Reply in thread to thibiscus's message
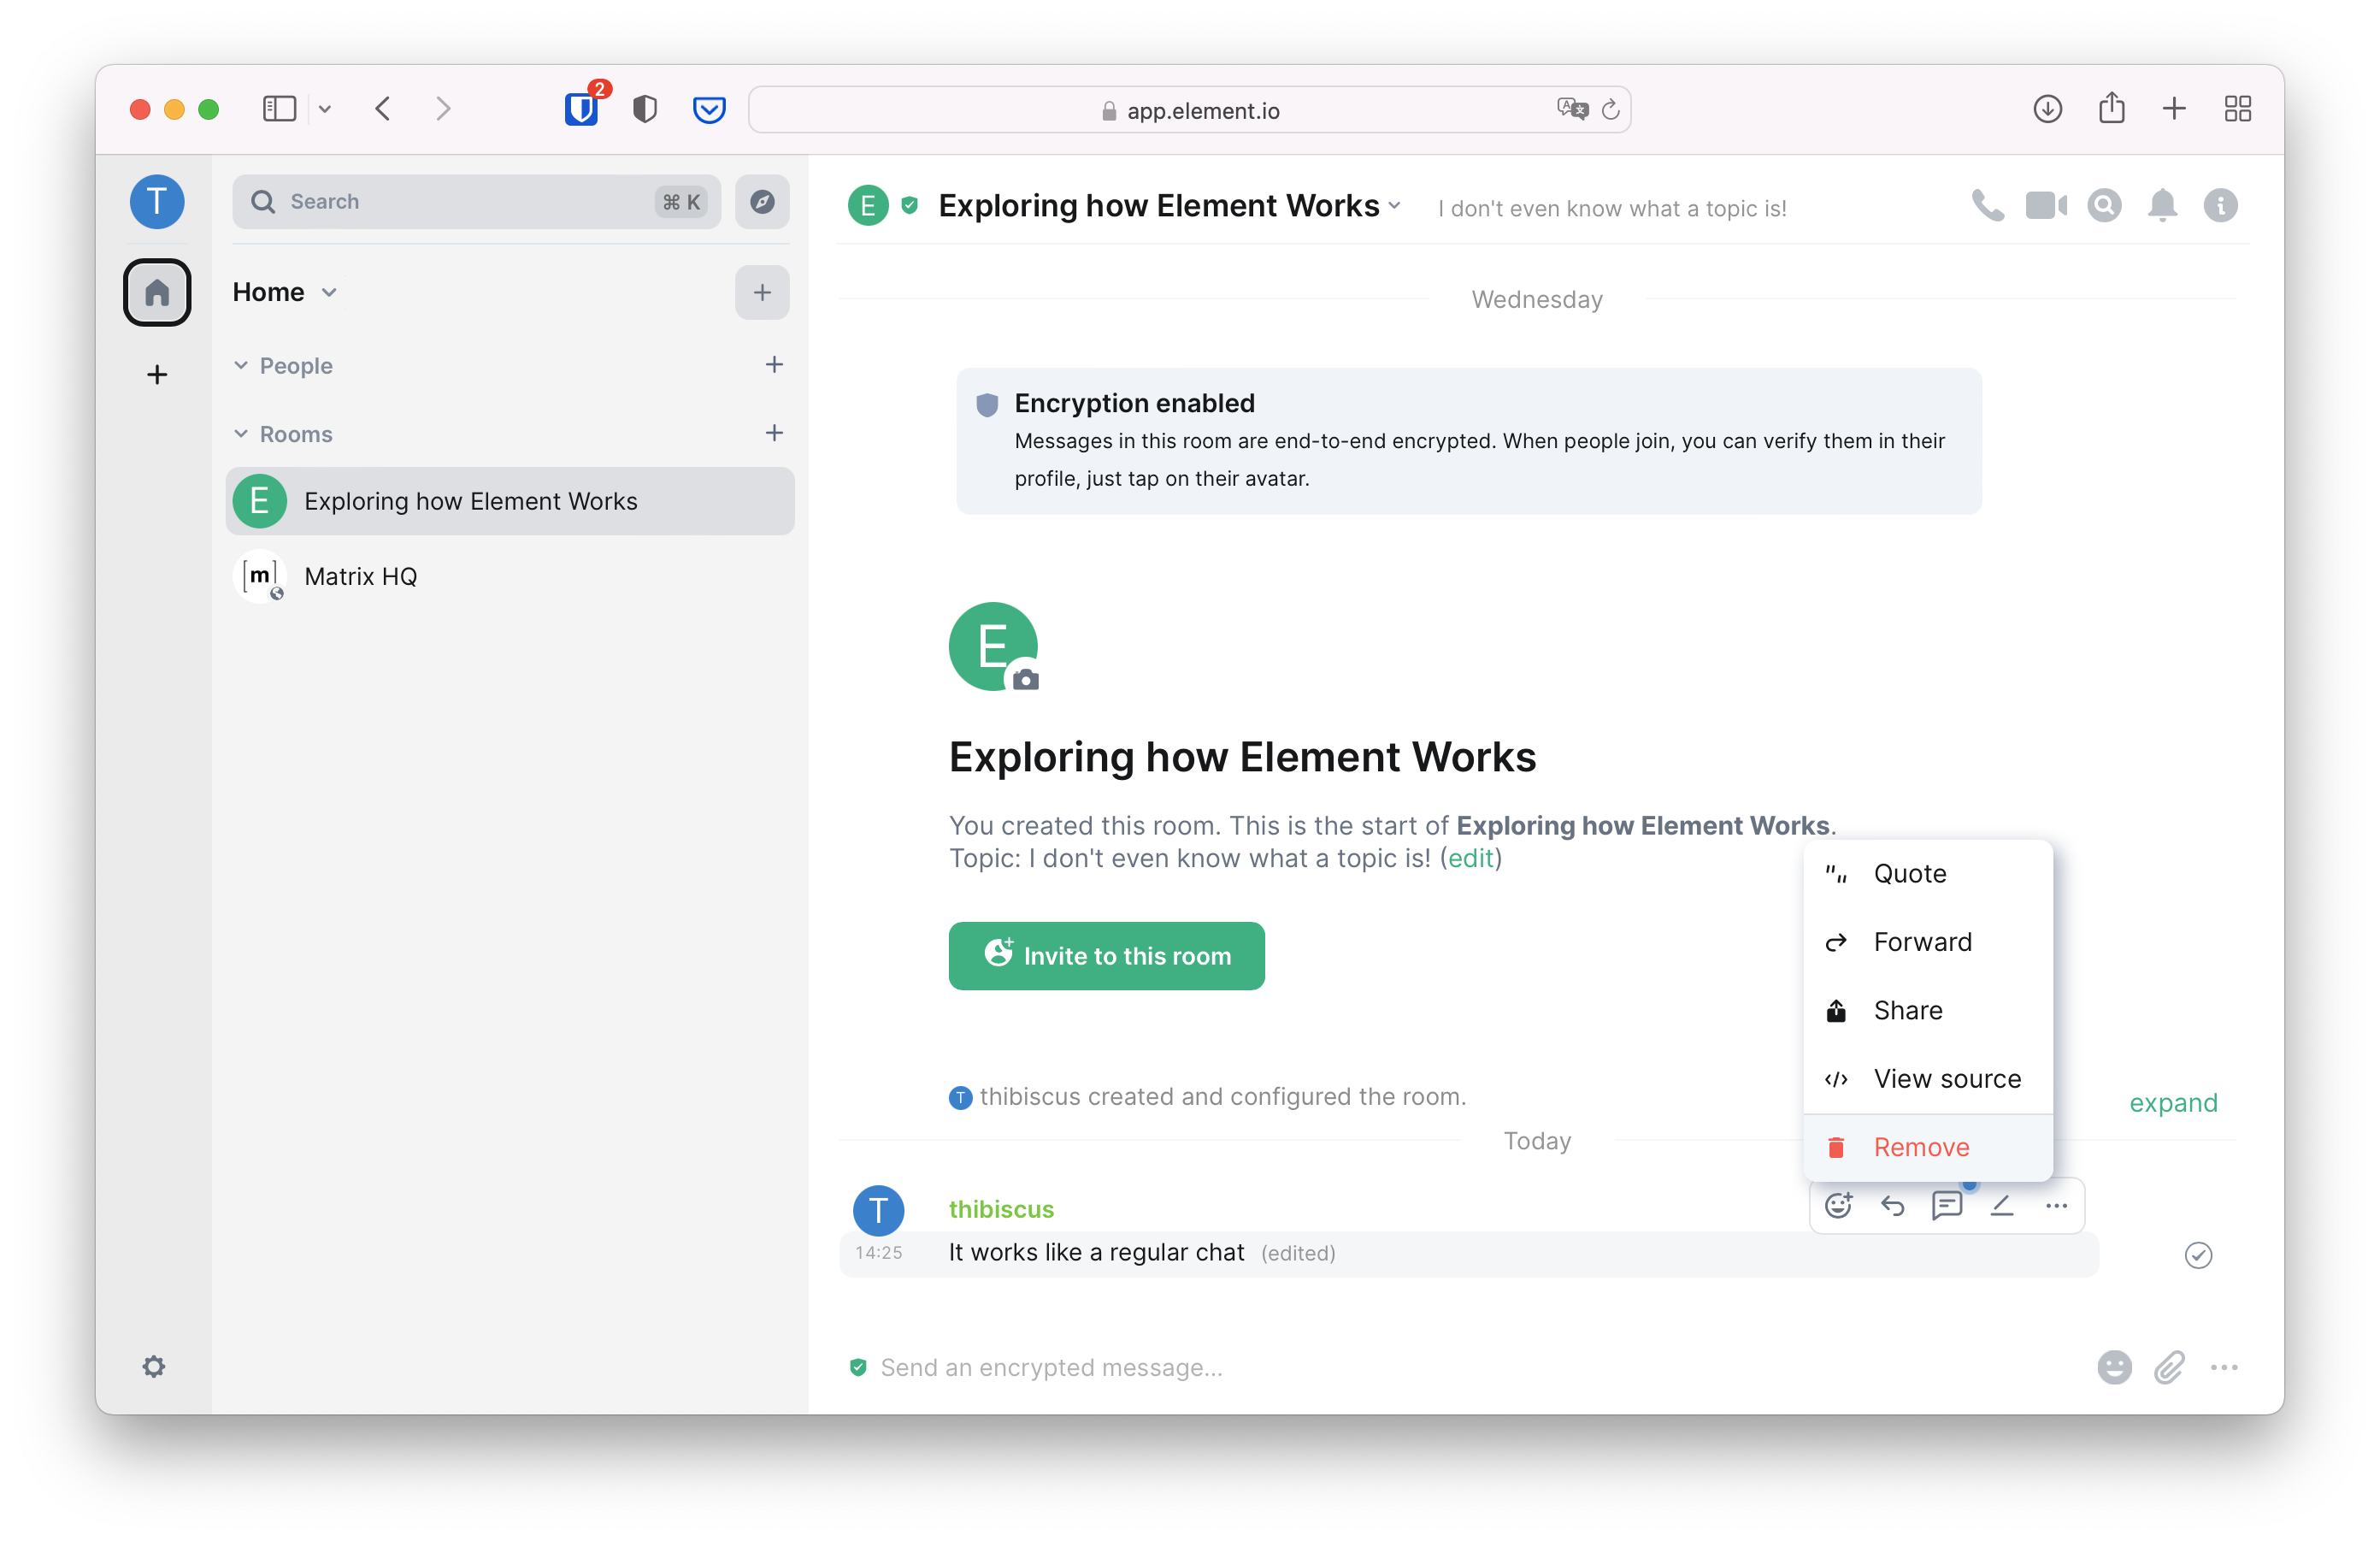This screenshot has height=1541, width=2380. point(1946,1206)
